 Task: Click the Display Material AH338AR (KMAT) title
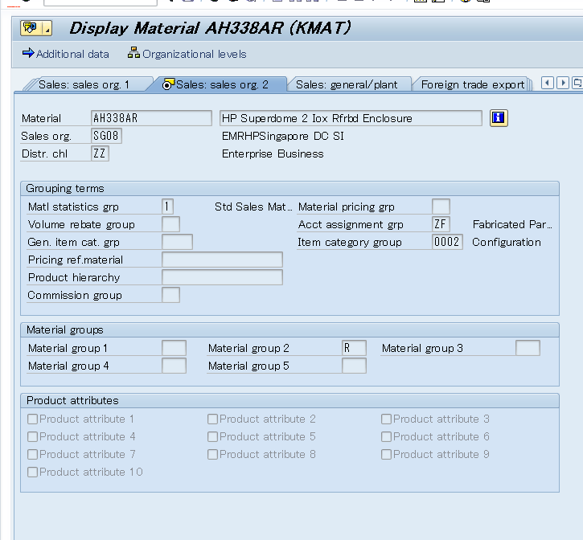click(210, 28)
